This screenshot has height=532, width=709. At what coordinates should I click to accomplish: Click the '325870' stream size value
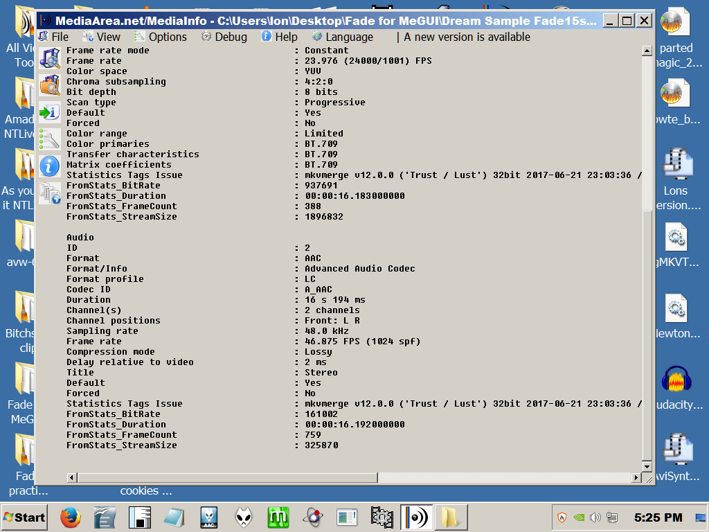(321, 445)
